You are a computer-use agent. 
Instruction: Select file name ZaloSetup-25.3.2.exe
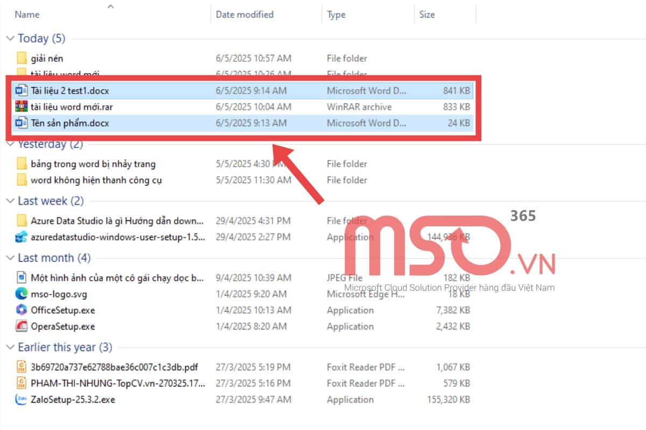[73, 399]
